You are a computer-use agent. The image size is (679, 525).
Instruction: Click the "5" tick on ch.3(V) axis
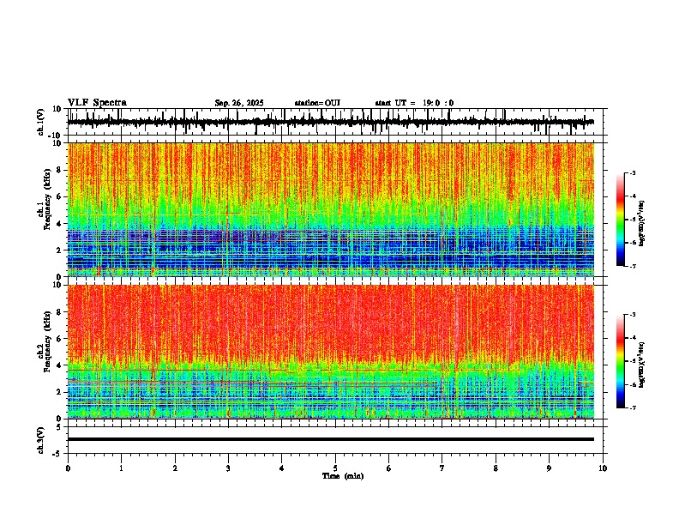tap(59, 427)
